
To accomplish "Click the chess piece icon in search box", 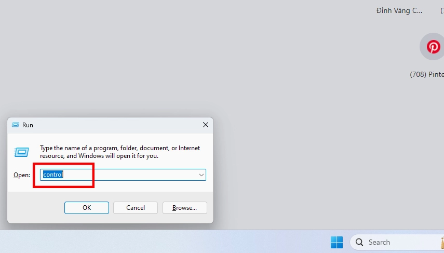I will pos(441,242).
